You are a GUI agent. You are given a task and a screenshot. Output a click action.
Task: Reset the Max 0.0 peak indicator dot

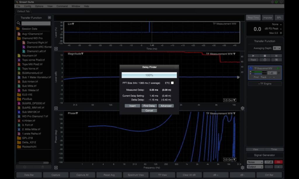pos(281,33)
